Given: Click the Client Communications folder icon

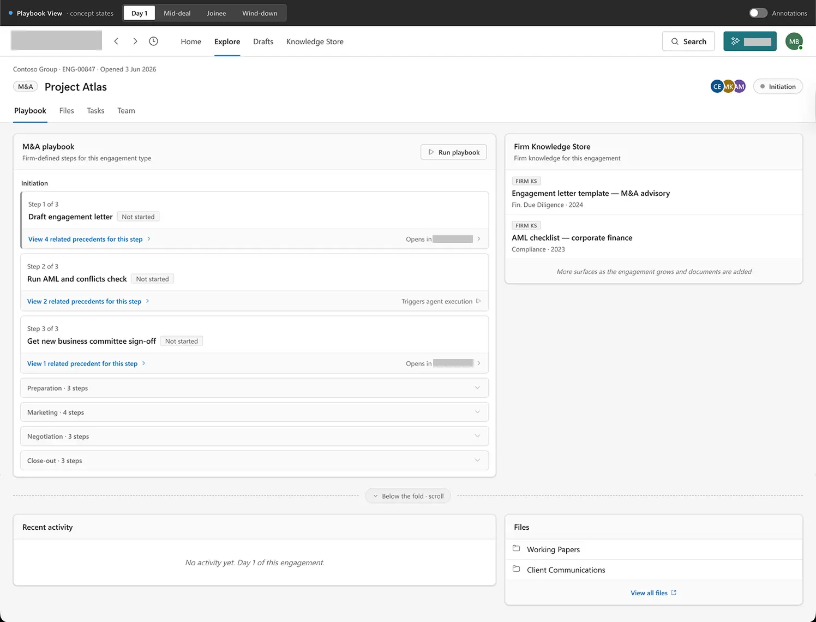Looking at the screenshot, I should point(516,569).
